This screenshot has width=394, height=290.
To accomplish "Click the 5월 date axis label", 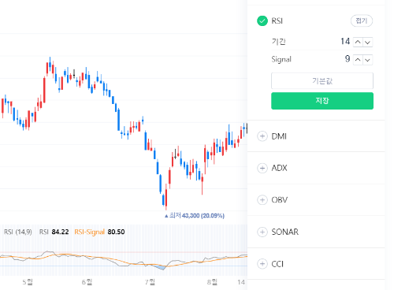I will tap(28, 282).
